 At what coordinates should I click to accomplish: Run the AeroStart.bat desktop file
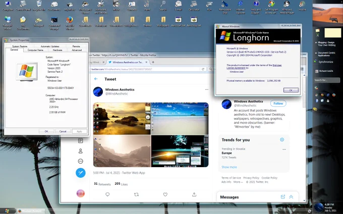178,22
